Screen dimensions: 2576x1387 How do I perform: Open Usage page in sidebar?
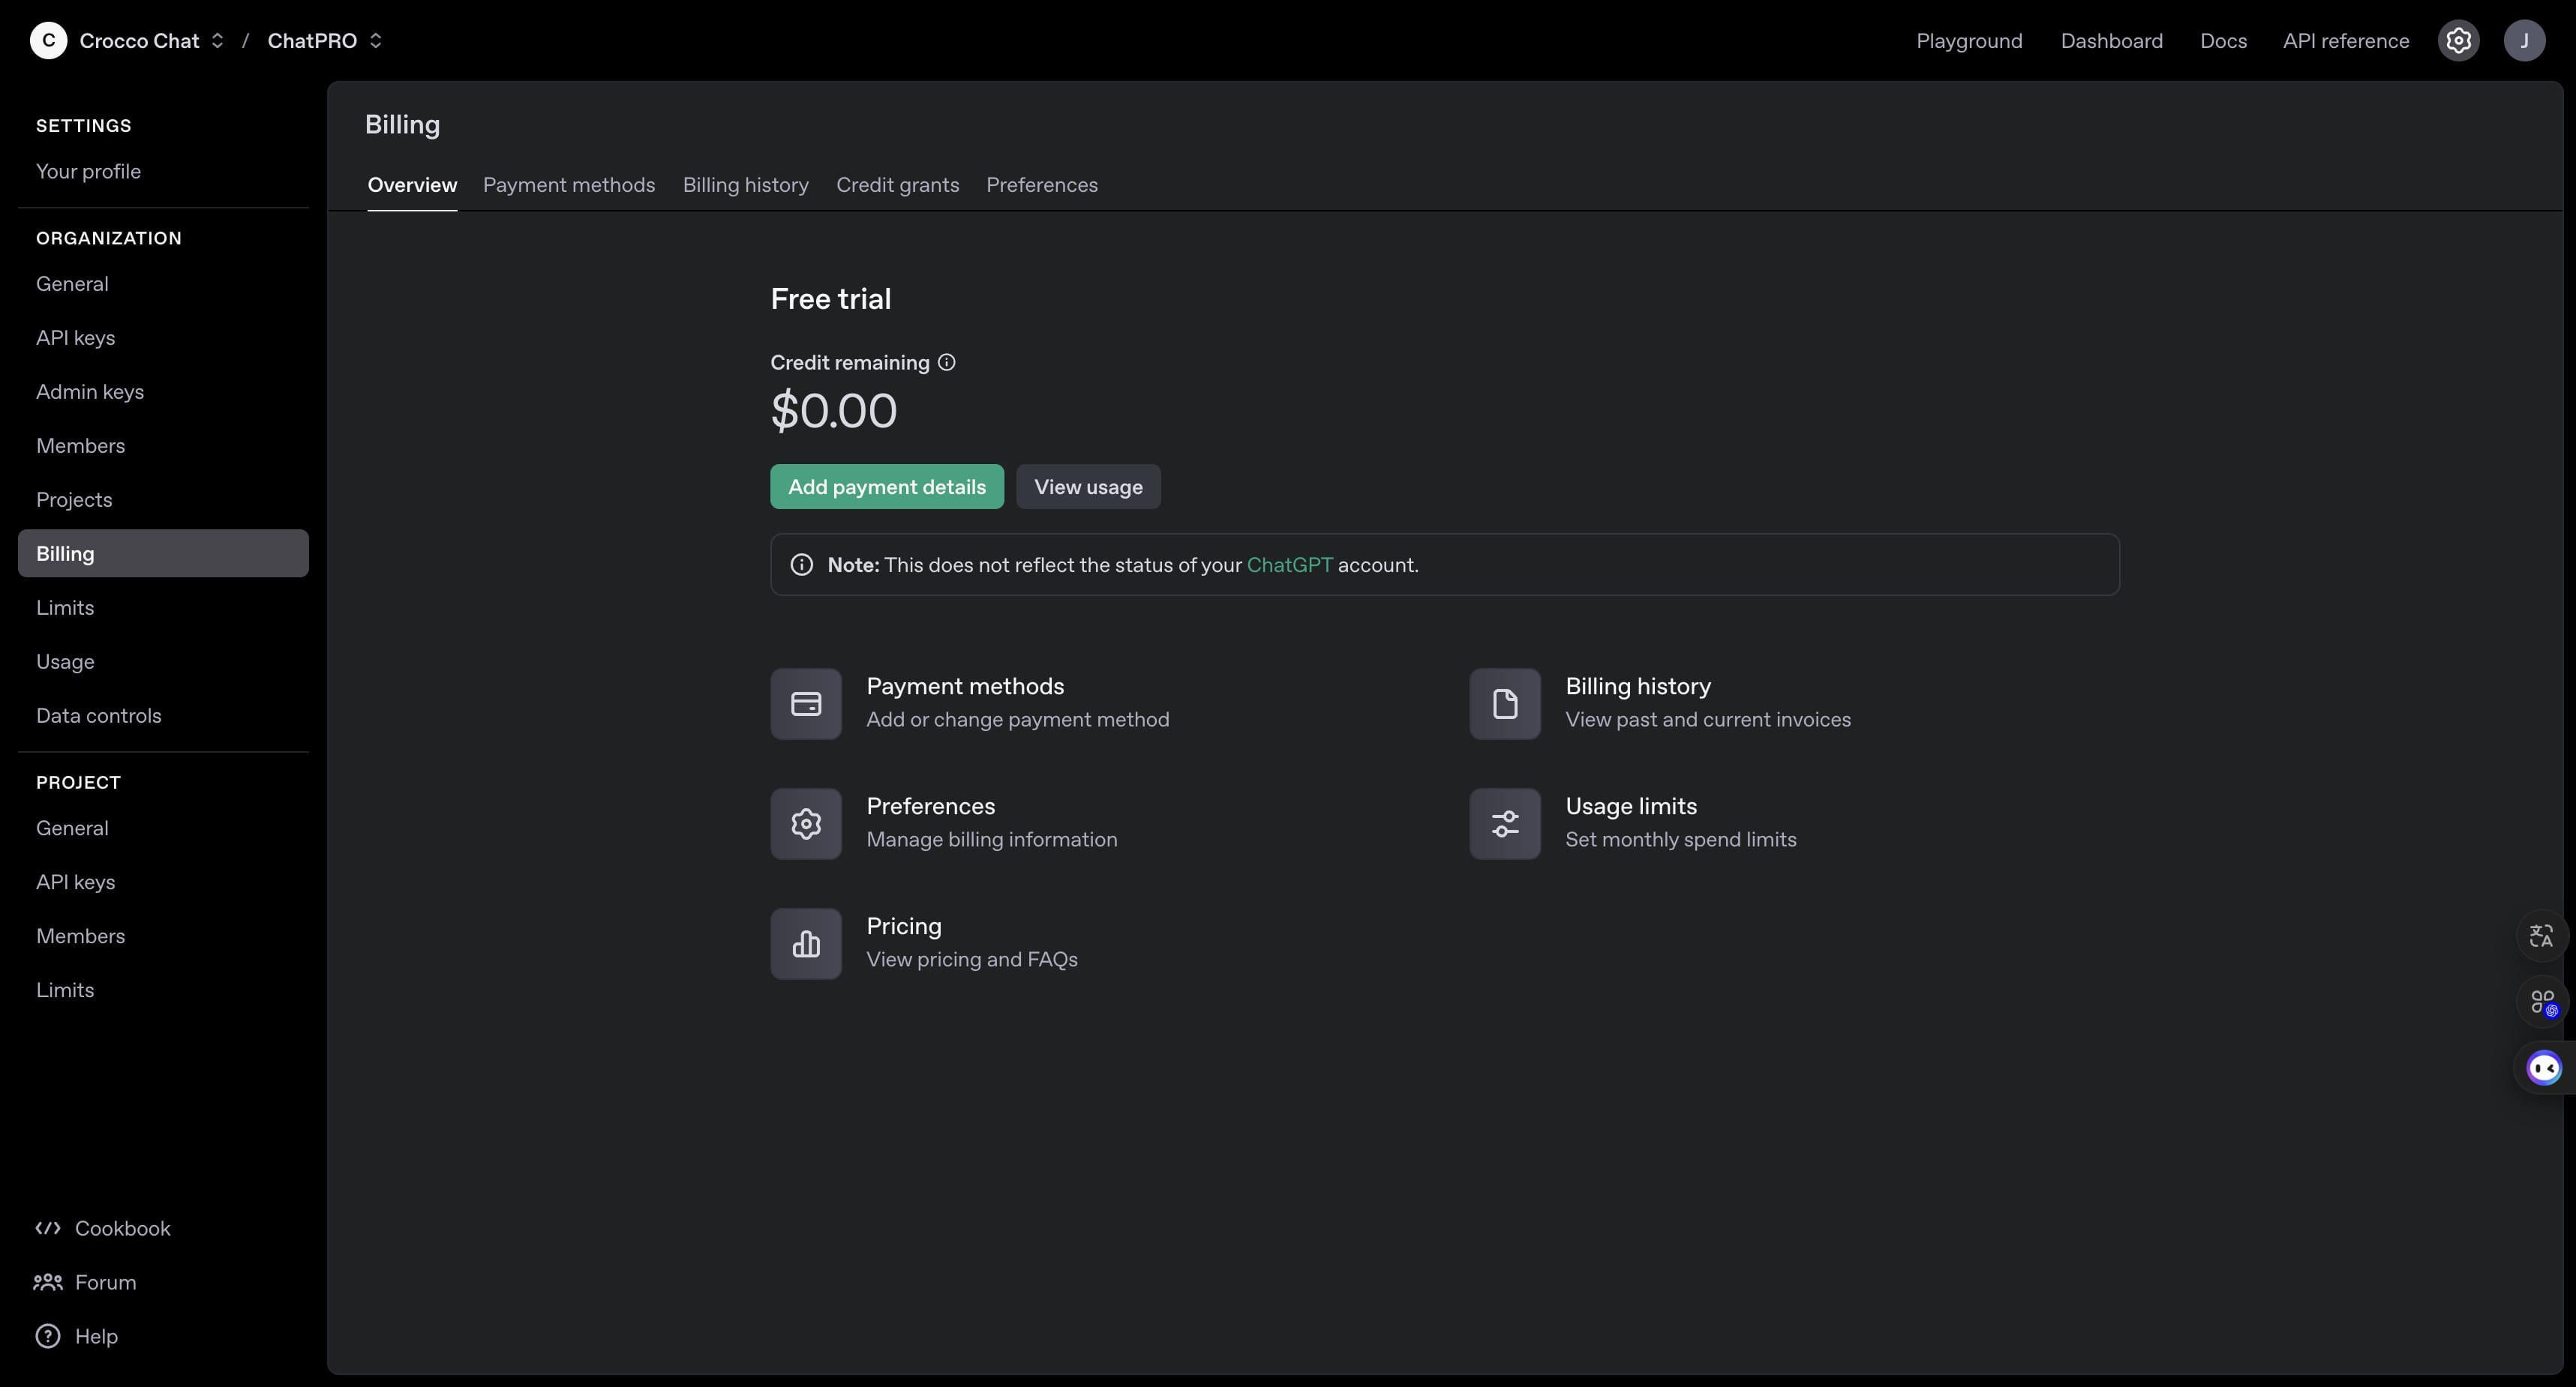pos(163,661)
